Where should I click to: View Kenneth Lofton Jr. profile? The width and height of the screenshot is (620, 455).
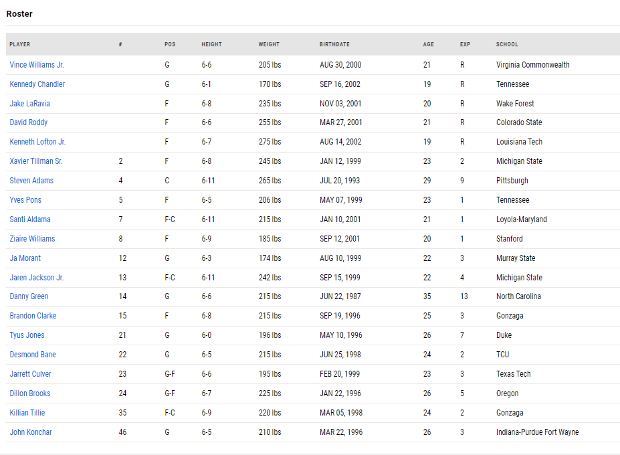coord(37,142)
